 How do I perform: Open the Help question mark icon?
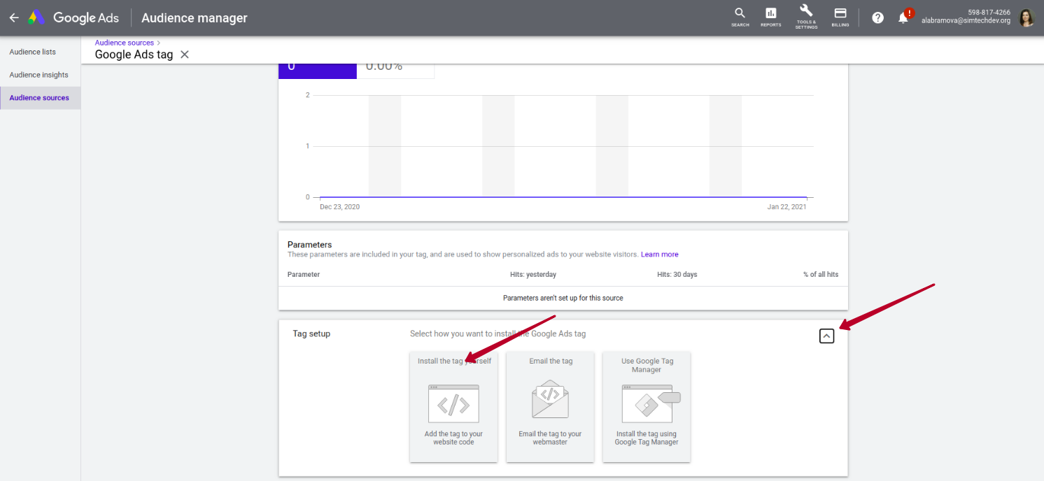coord(877,18)
